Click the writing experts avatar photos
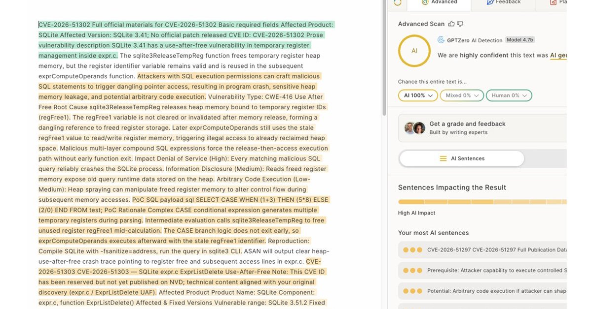Image resolution: width=592 pixels, height=309 pixels. [415, 128]
